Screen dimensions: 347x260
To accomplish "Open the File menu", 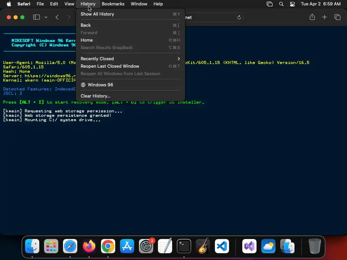I will pos(40,4).
